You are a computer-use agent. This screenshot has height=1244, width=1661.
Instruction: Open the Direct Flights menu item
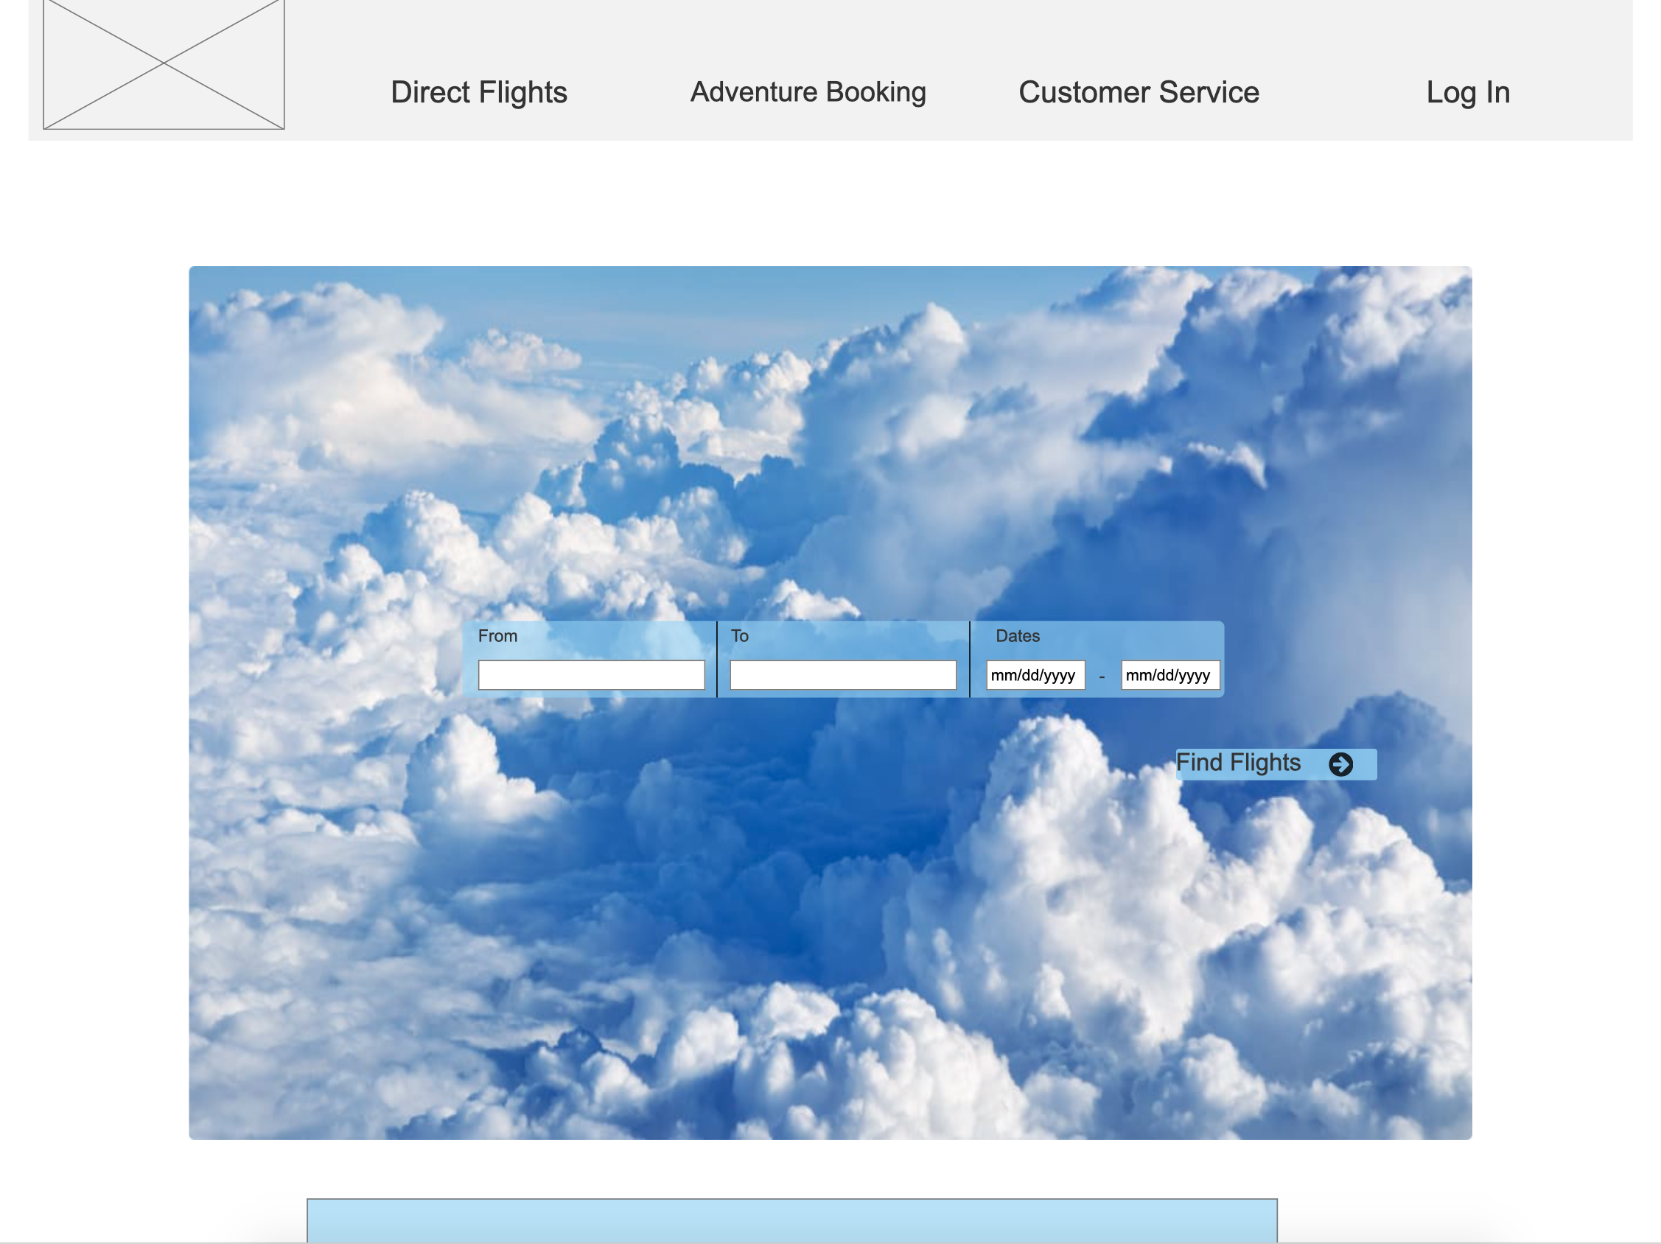coord(478,92)
